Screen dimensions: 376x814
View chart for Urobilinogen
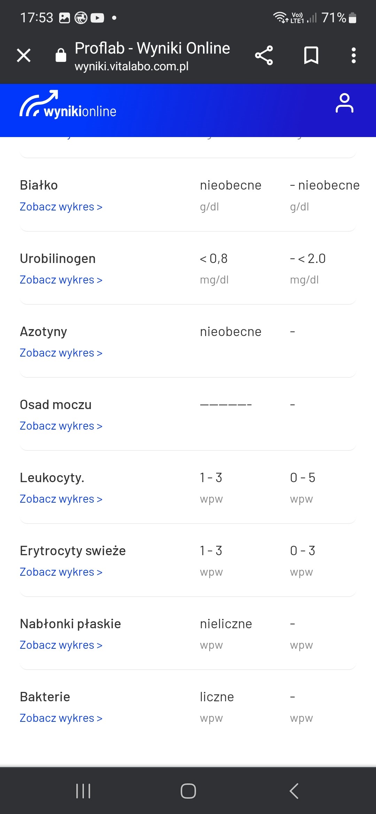[61, 280]
